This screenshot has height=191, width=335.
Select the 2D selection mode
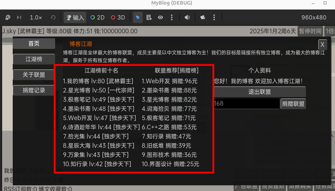98,17
